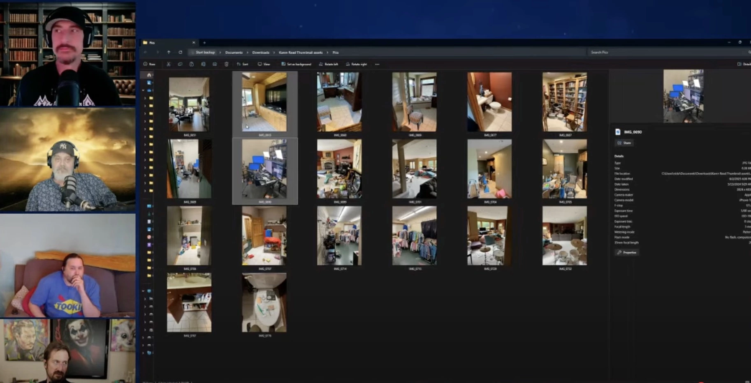Screen dimensions: 751x383
Task: Click the Pics breadcrumb
Action: [336, 52]
